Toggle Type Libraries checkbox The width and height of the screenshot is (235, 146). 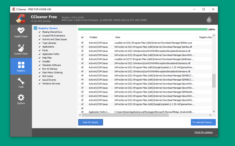pos(40,43)
